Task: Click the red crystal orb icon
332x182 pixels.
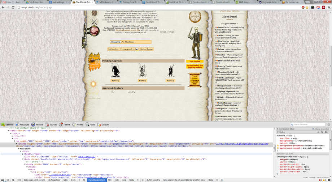Action: [x=93, y=31]
